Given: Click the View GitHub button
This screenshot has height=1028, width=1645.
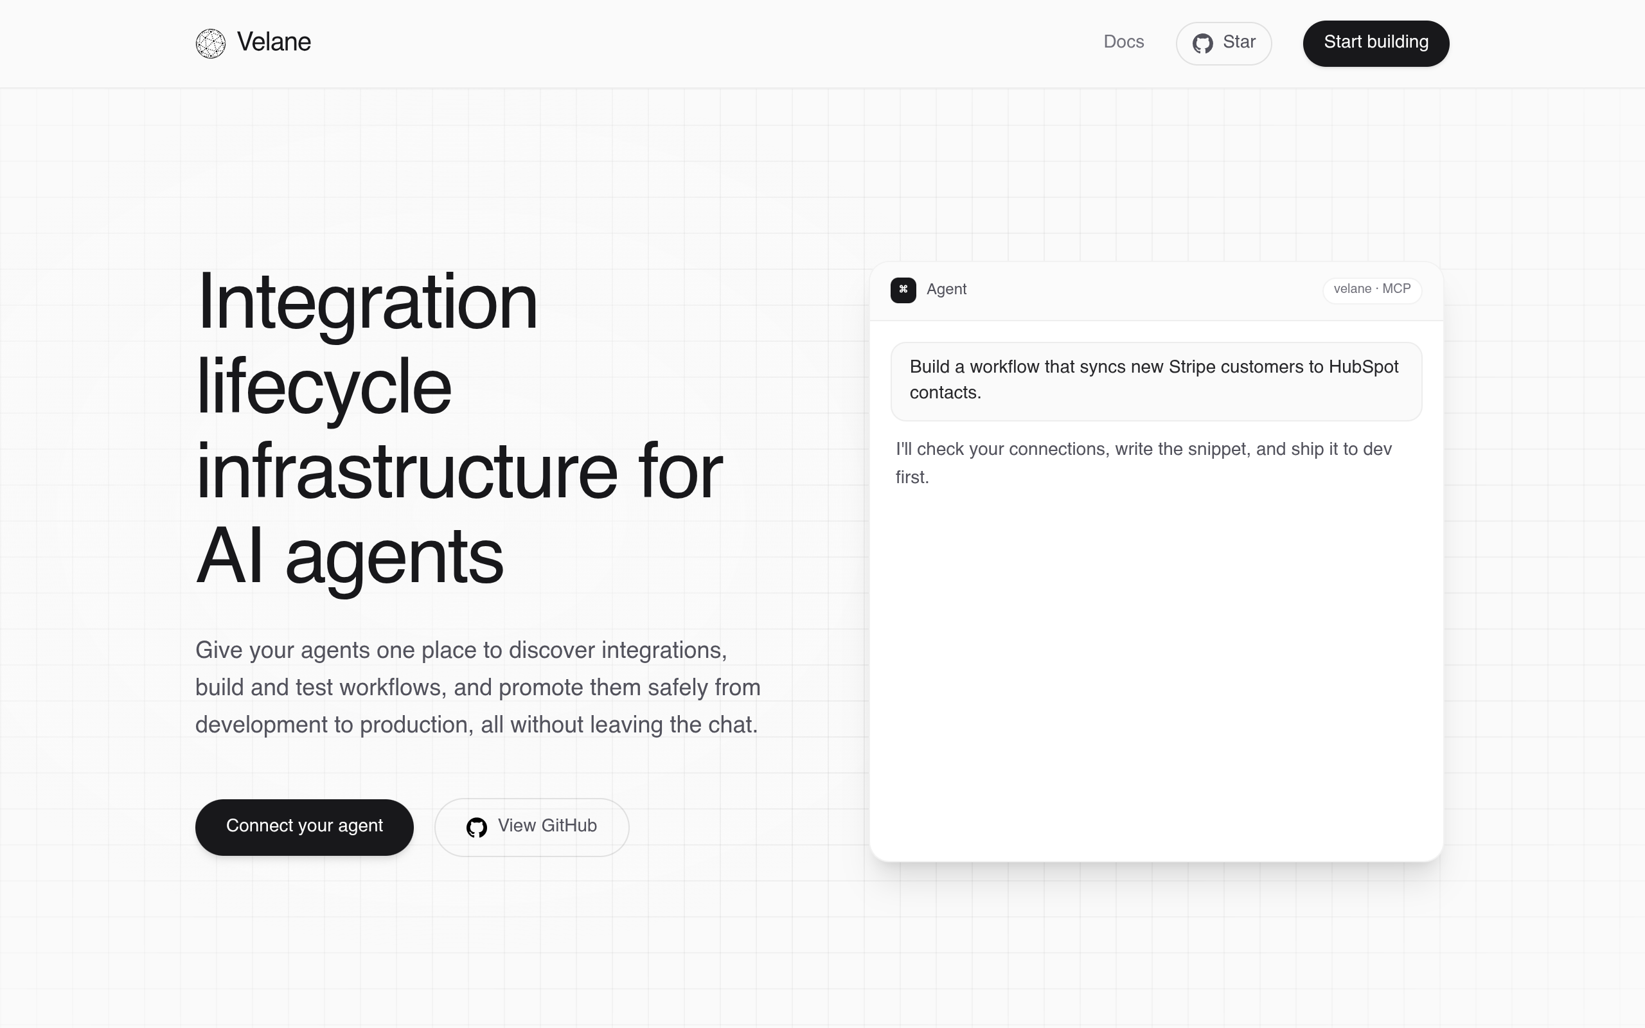Looking at the screenshot, I should 531,827.
